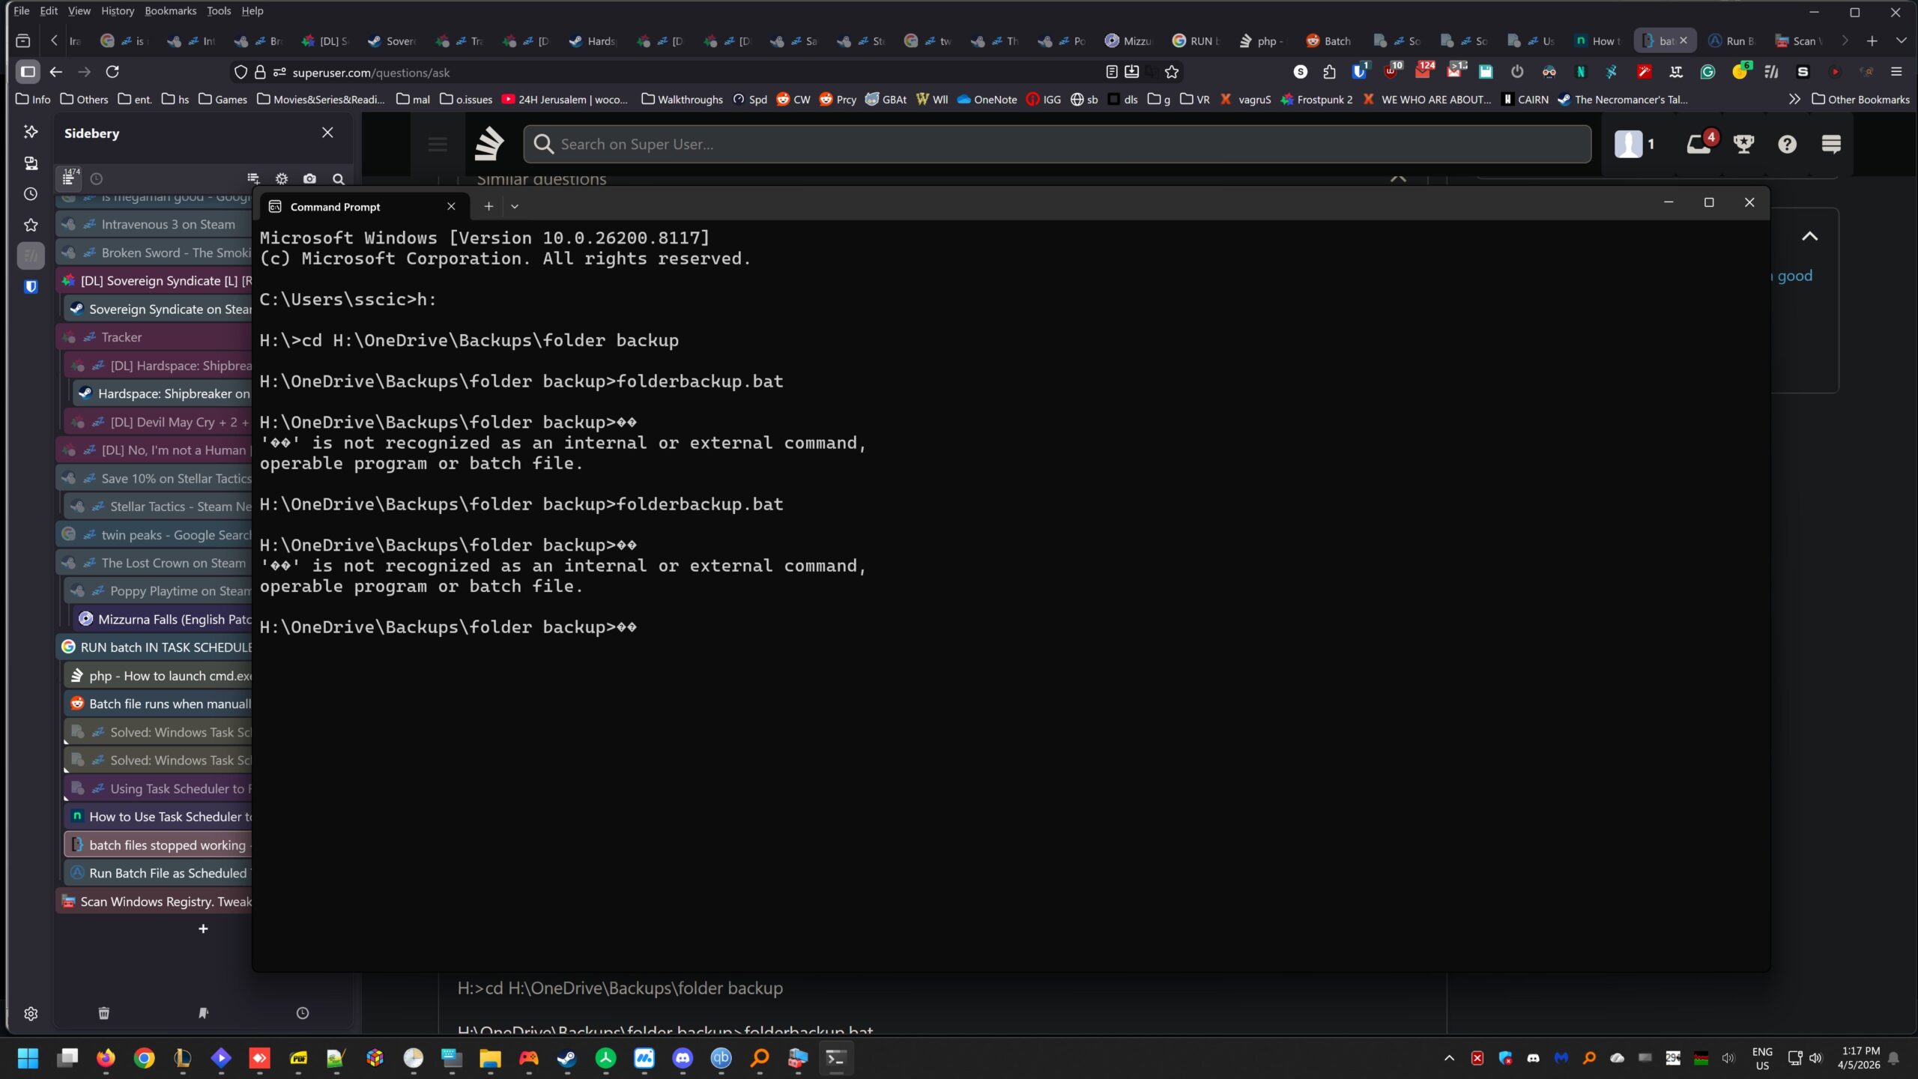
Task: Select 'twin peaks - Google Search' in Sidebery
Action: 154,534
